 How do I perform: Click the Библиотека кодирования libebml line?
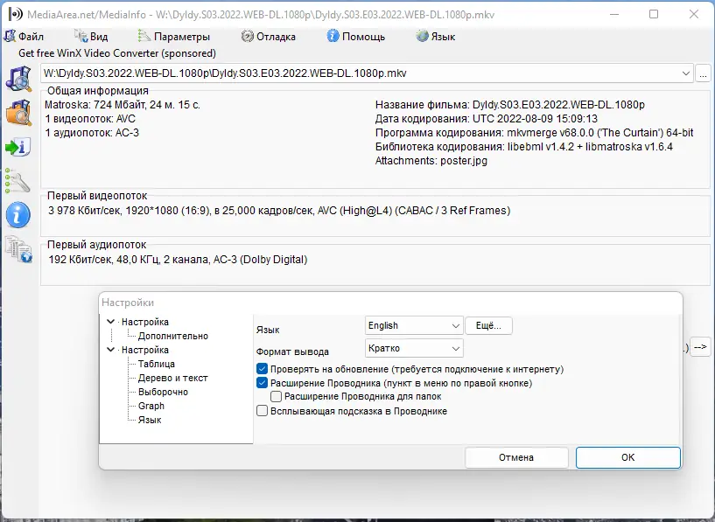click(524, 147)
